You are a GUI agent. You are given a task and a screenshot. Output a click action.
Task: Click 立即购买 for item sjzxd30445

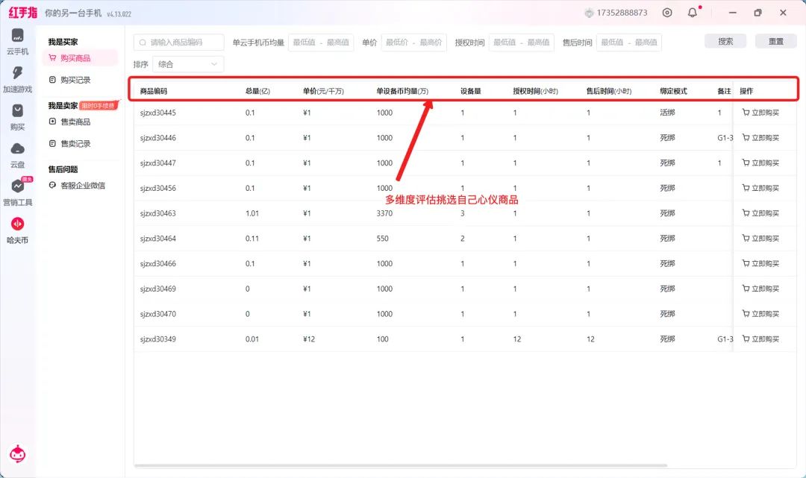[760, 113]
